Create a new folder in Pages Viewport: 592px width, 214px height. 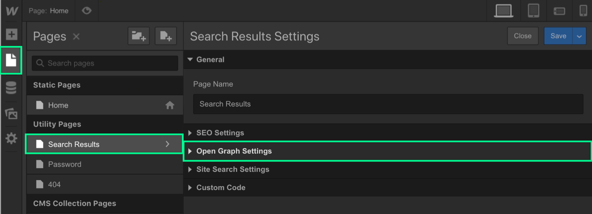click(x=139, y=36)
